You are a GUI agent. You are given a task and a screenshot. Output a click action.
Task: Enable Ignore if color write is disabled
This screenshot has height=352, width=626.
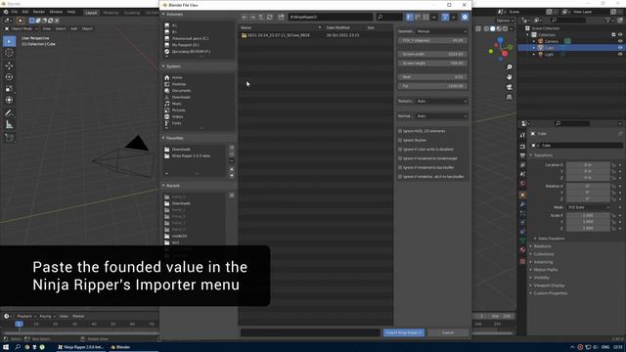(400, 150)
